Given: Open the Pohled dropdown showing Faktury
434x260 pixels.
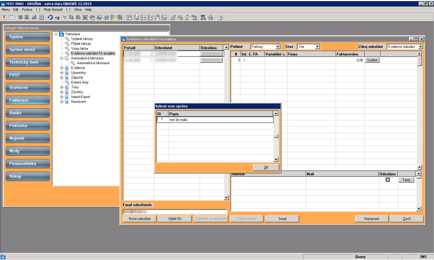Looking at the screenshot, I should (278, 47).
